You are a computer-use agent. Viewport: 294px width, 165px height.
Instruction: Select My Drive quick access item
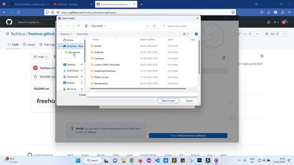[x=69, y=89]
